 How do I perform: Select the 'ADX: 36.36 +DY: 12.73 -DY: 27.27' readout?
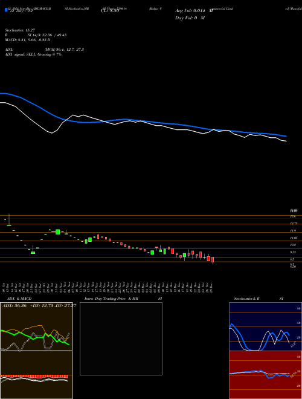39,306
